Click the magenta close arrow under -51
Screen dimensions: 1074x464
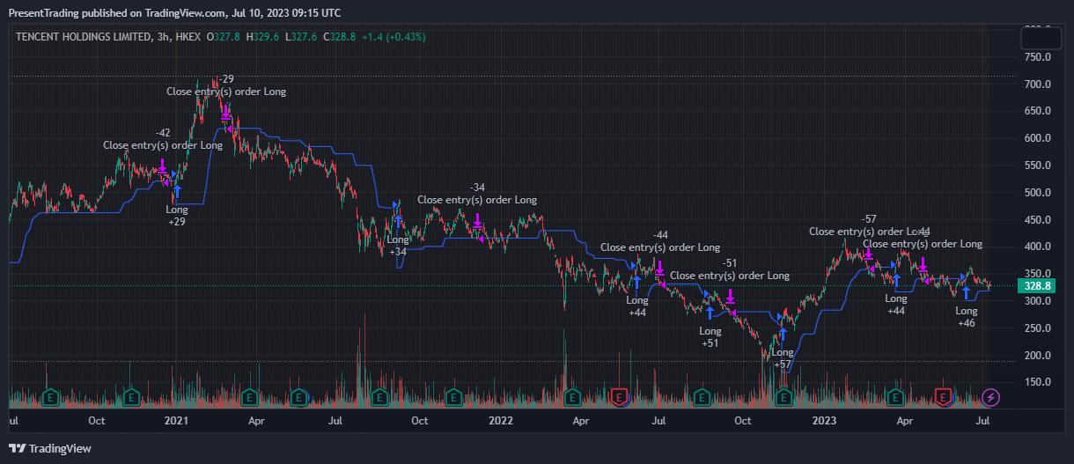[730, 296]
